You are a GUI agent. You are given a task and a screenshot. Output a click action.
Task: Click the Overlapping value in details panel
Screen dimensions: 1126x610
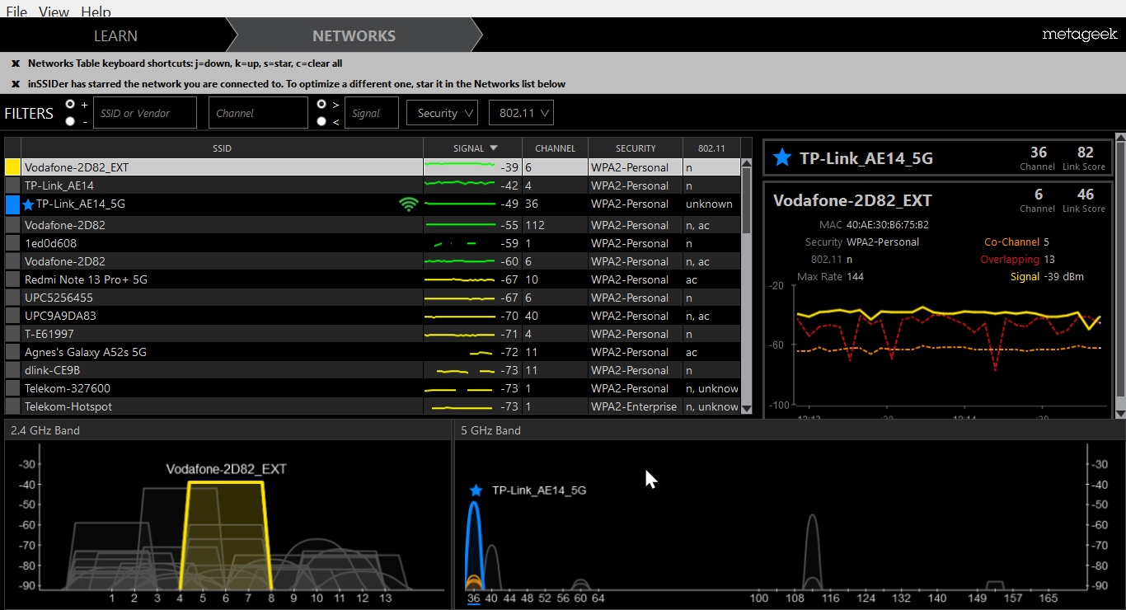pos(1049,260)
